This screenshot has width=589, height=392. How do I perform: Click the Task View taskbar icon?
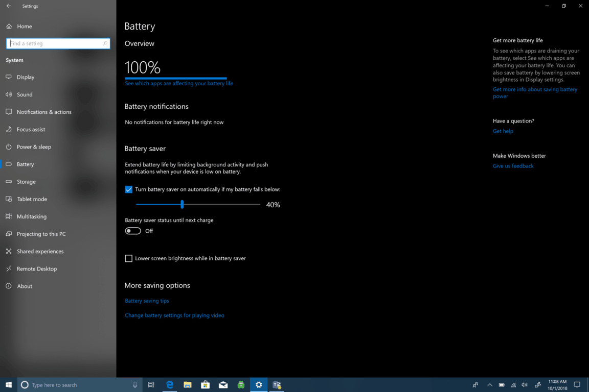click(151, 385)
